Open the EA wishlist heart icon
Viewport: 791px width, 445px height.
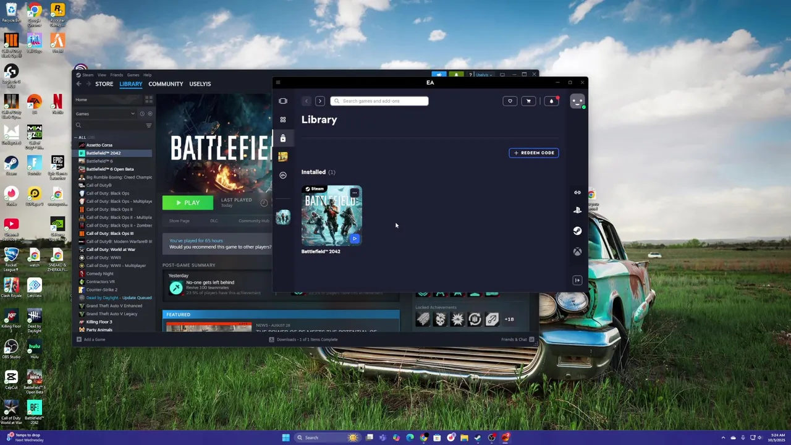510,101
